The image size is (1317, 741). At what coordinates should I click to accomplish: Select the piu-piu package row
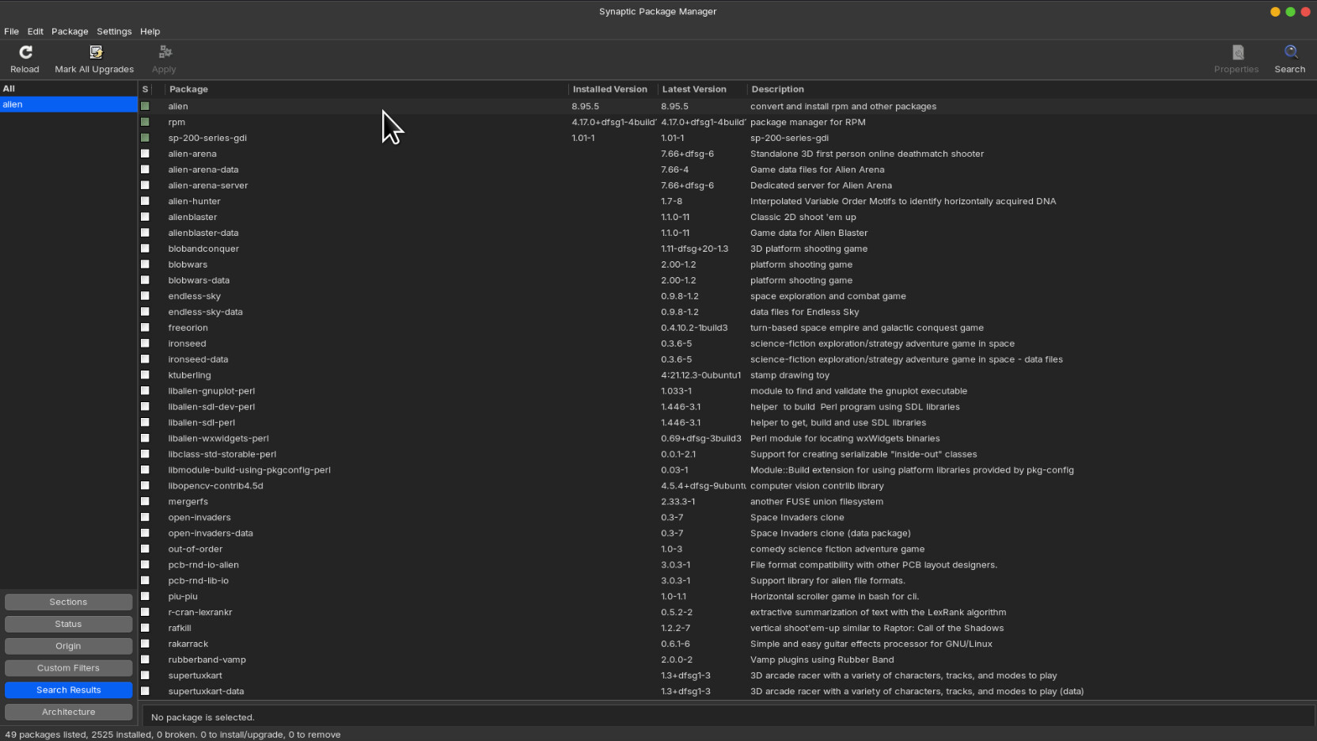727,596
